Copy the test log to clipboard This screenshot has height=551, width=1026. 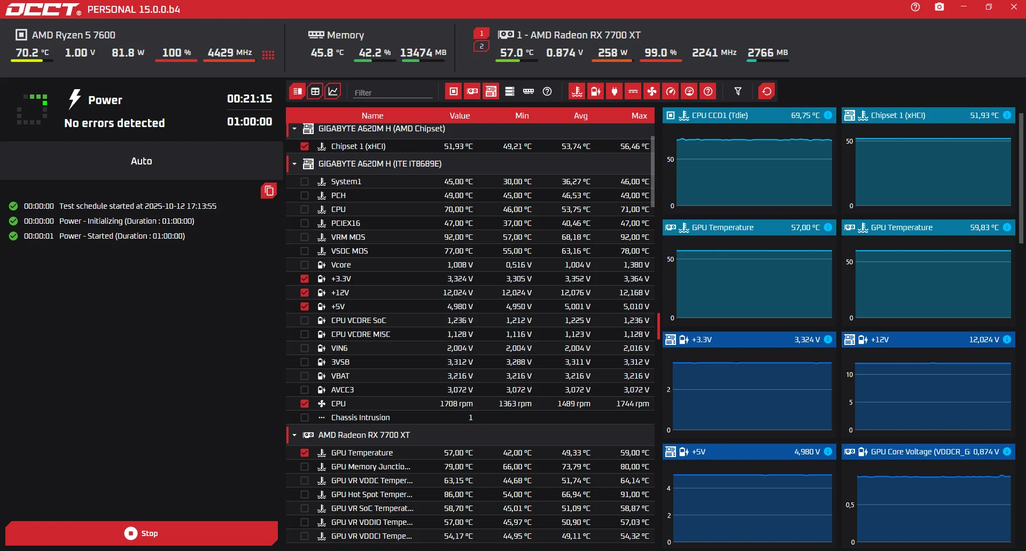(269, 191)
